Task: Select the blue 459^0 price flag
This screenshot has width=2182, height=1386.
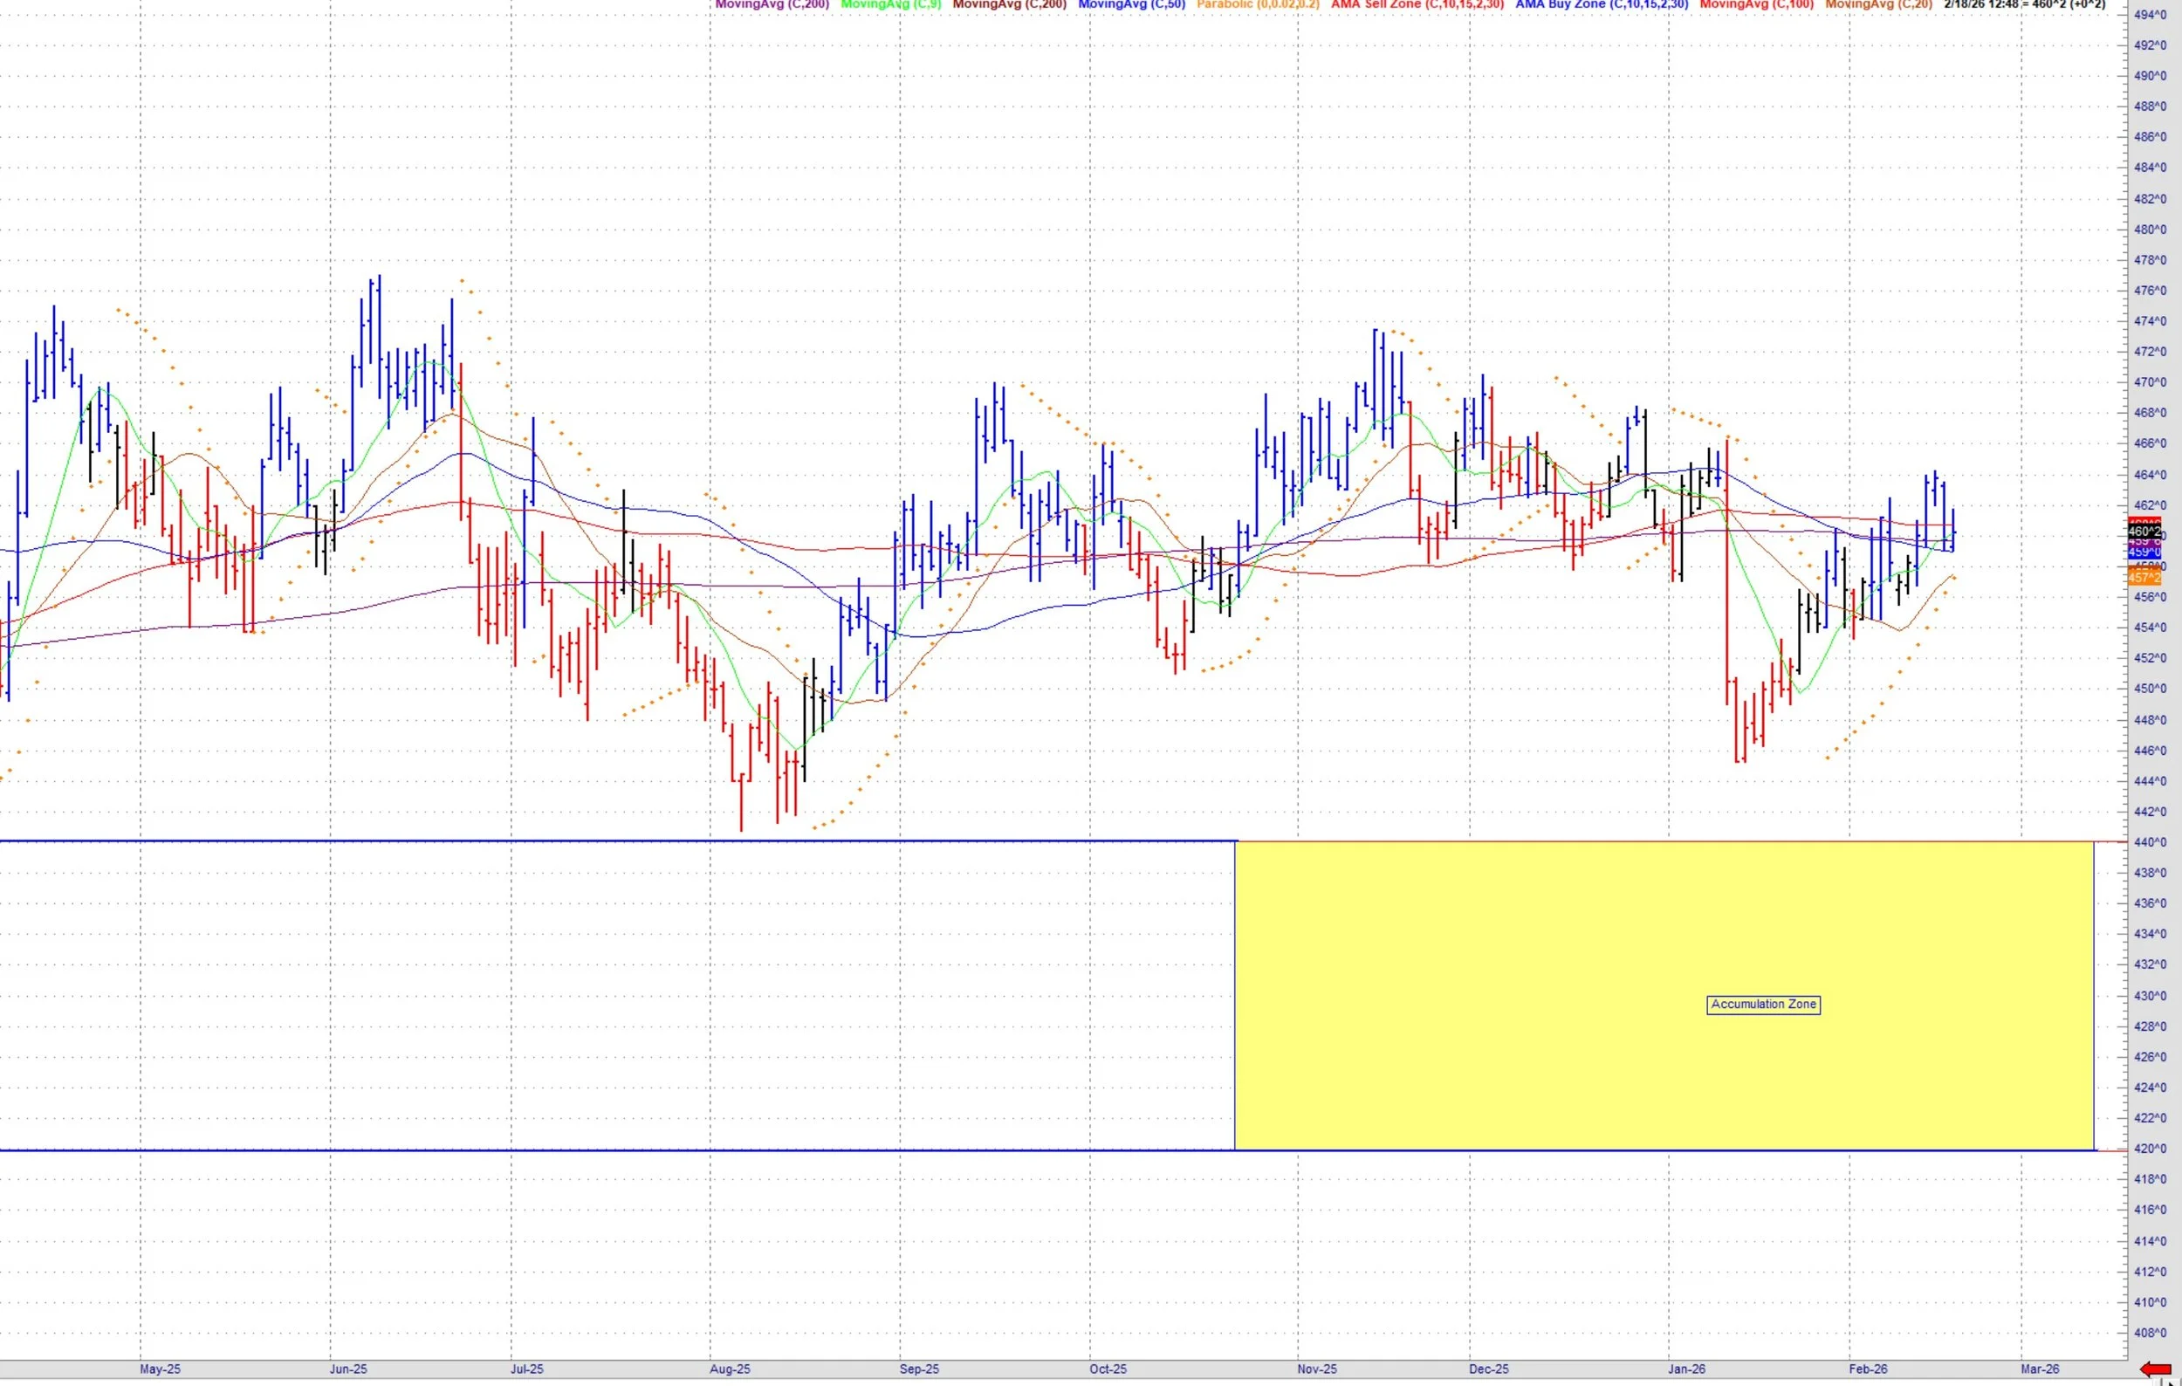Action: [x=2144, y=552]
